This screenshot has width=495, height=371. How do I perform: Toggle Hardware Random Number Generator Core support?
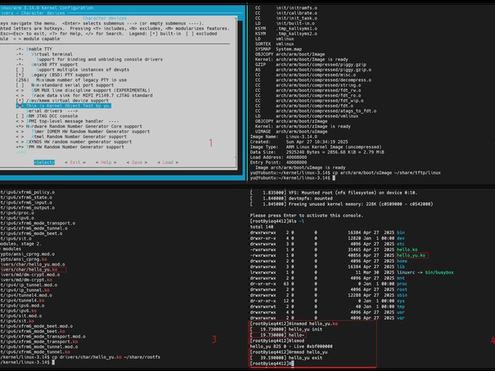click(79, 126)
